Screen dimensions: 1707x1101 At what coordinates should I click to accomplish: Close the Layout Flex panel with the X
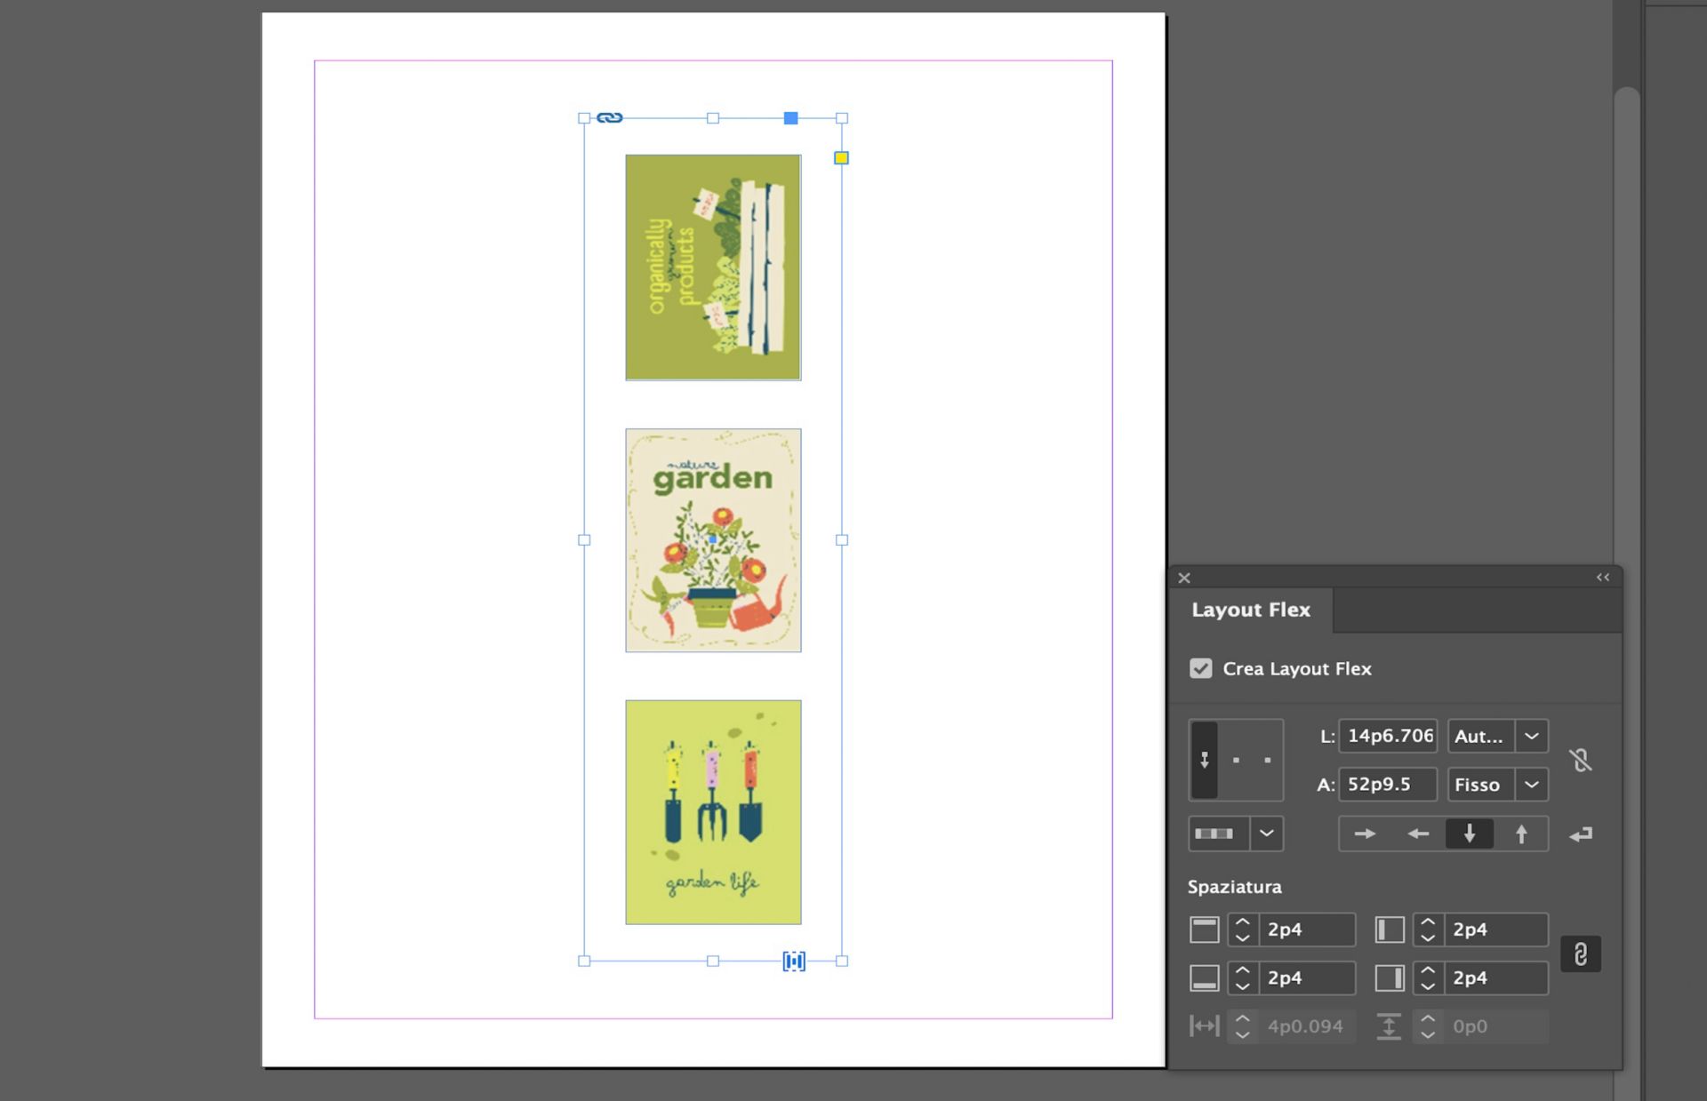(x=1184, y=578)
